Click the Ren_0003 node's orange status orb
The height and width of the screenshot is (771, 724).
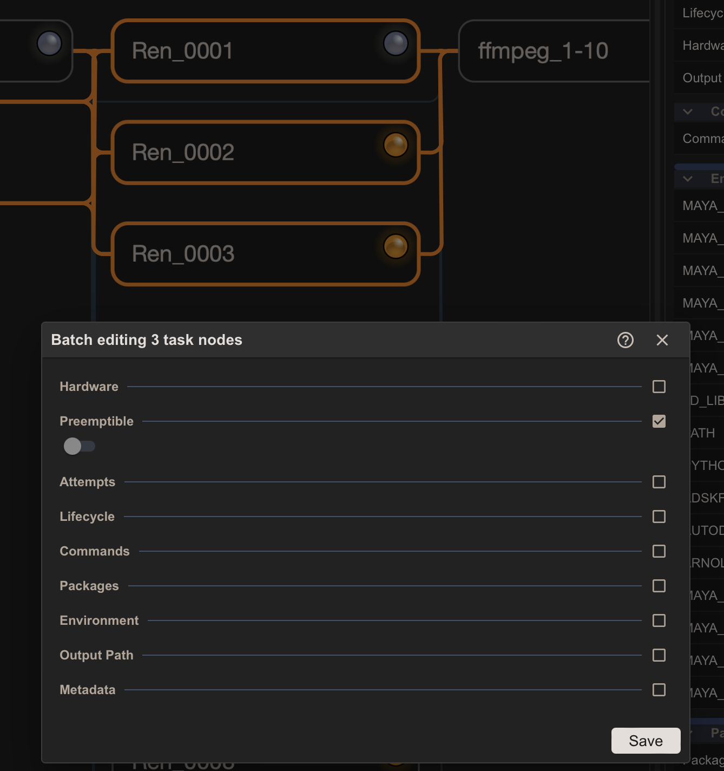(396, 246)
